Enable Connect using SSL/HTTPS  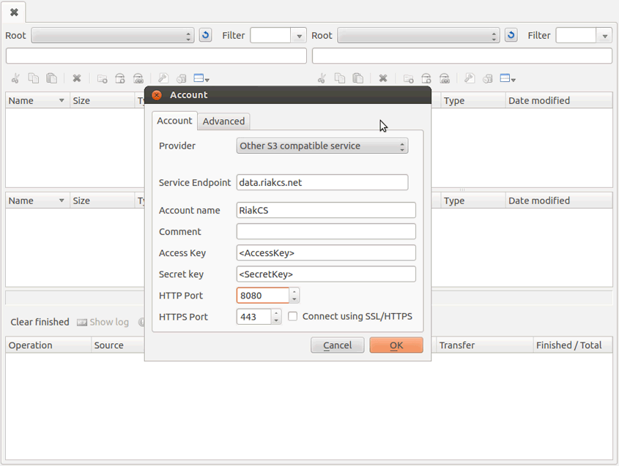tap(292, 316)
